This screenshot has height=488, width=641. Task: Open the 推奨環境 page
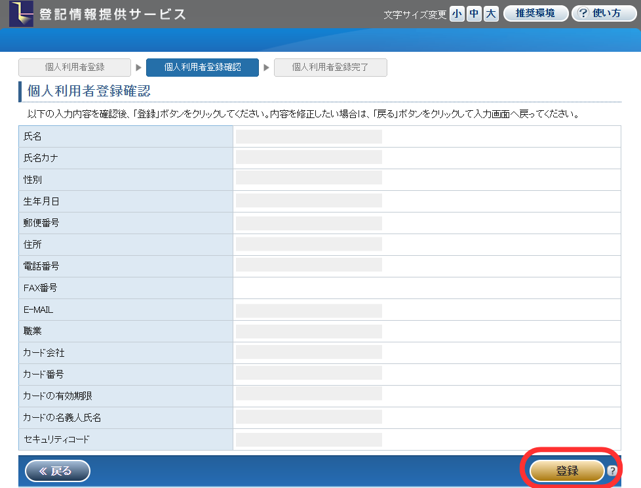pos(535,14)
